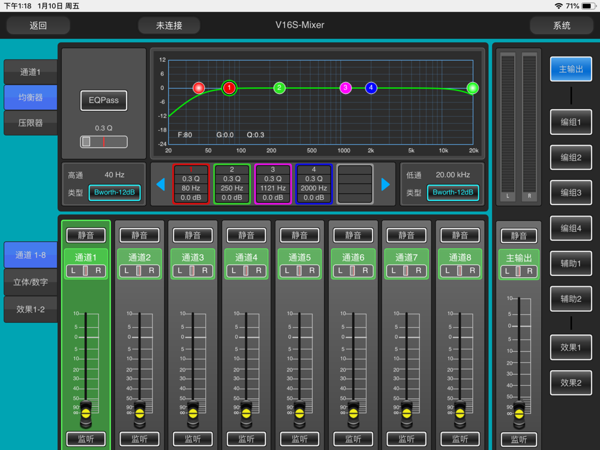Viewport: 600px width, 450px height.
Task: Toggle the EQPass bypass button
Action: pyautogui.click(x=104, y=100)
